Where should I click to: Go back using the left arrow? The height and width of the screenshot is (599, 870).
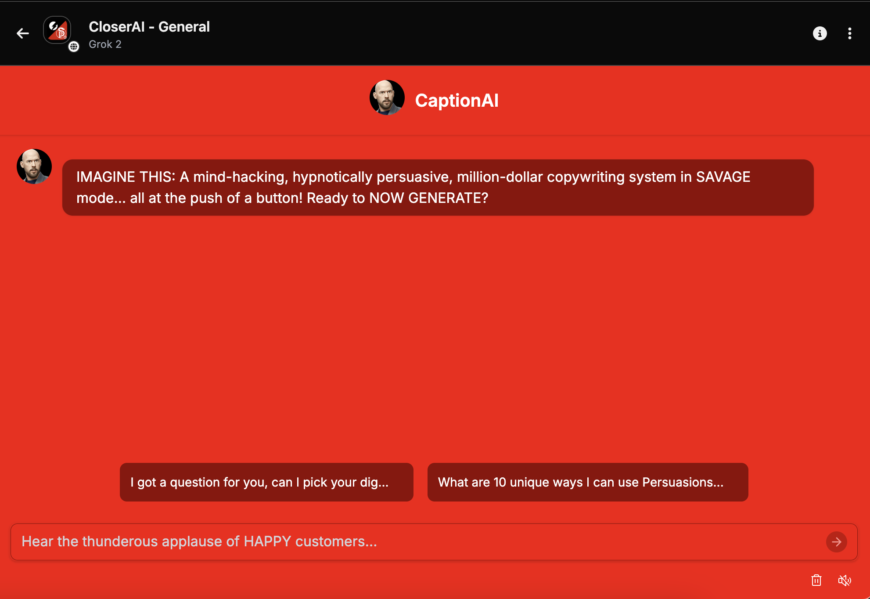23,33
